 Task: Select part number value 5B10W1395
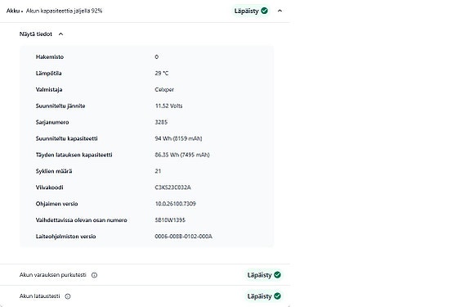tap(170, 220)
